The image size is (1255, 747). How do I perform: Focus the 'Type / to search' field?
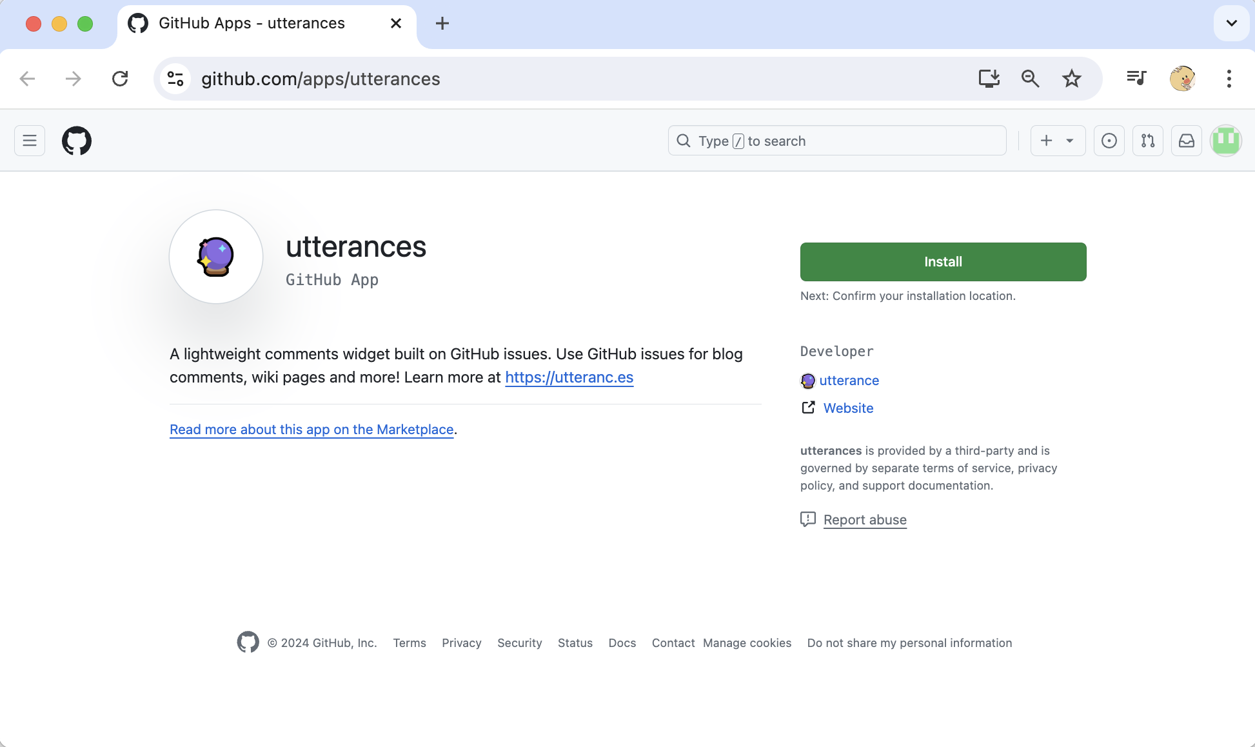pos(837,141)
